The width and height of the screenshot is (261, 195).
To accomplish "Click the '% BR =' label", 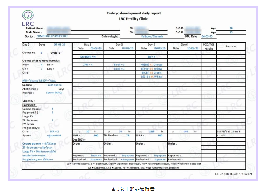I will 140,136.
